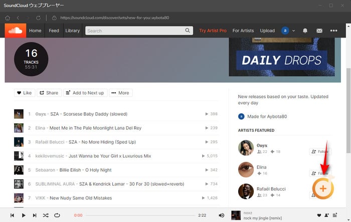351x222 pixels.
Task: Open the More options dropdown
Action: pyautogui.click(x=120, y=93)
